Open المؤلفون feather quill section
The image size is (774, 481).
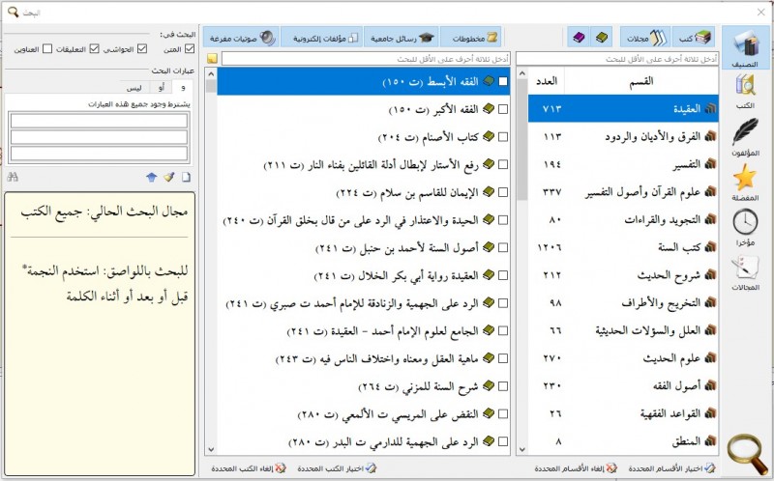745,137
